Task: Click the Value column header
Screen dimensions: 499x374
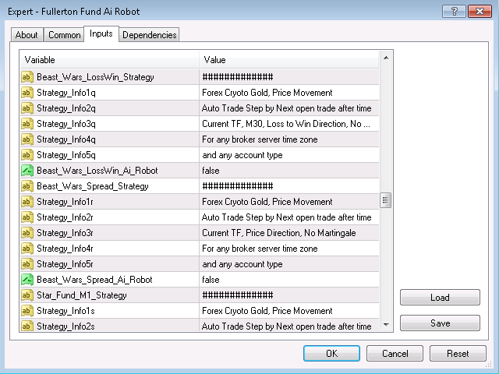Action: (289, 60)
